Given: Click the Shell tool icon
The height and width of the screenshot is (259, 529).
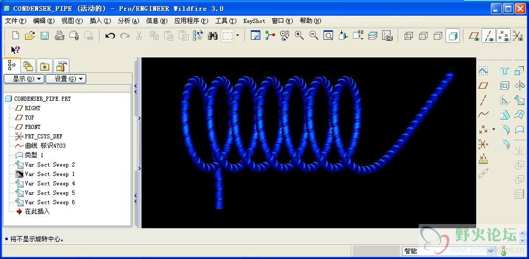Looking at the screenshot, I should pyautogui.click(x=505, y=86).
